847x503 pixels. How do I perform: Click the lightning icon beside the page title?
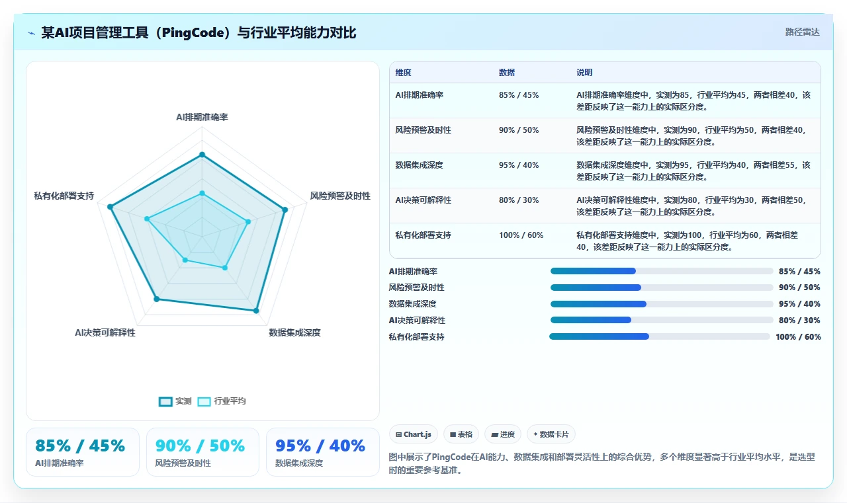point(32,33)
